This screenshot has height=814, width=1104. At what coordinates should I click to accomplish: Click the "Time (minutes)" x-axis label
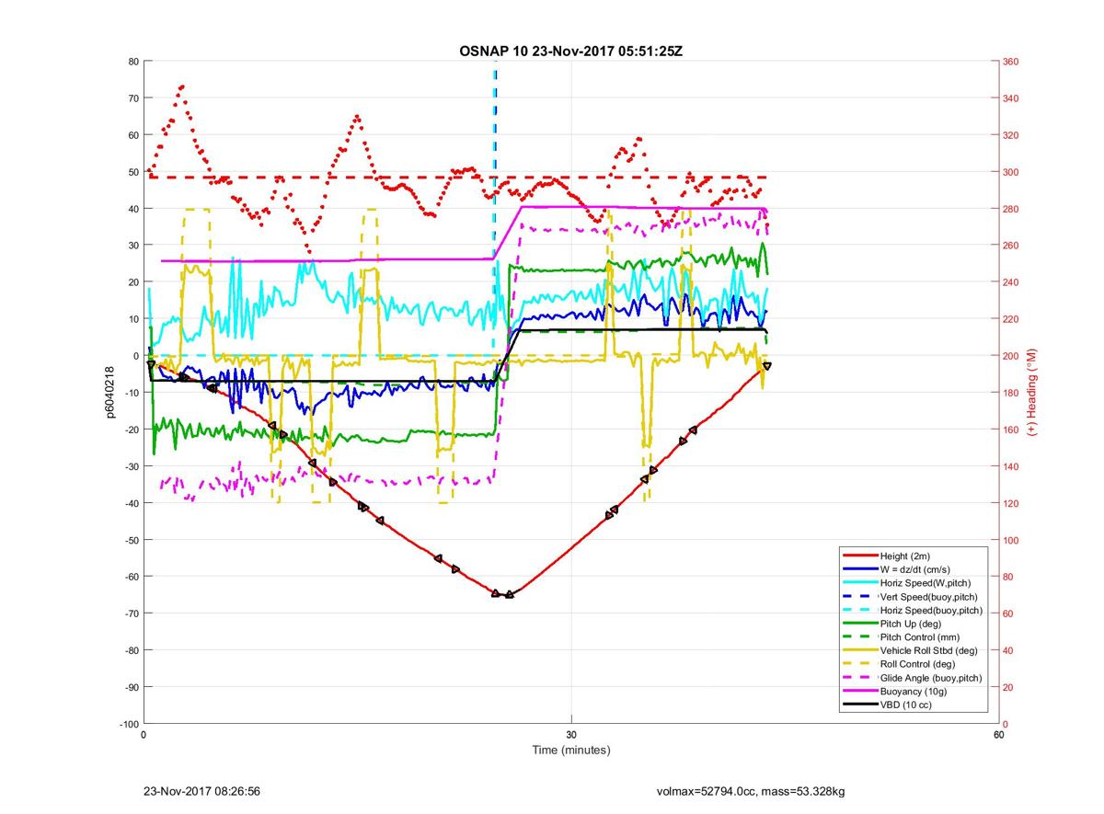pos(571,750)
